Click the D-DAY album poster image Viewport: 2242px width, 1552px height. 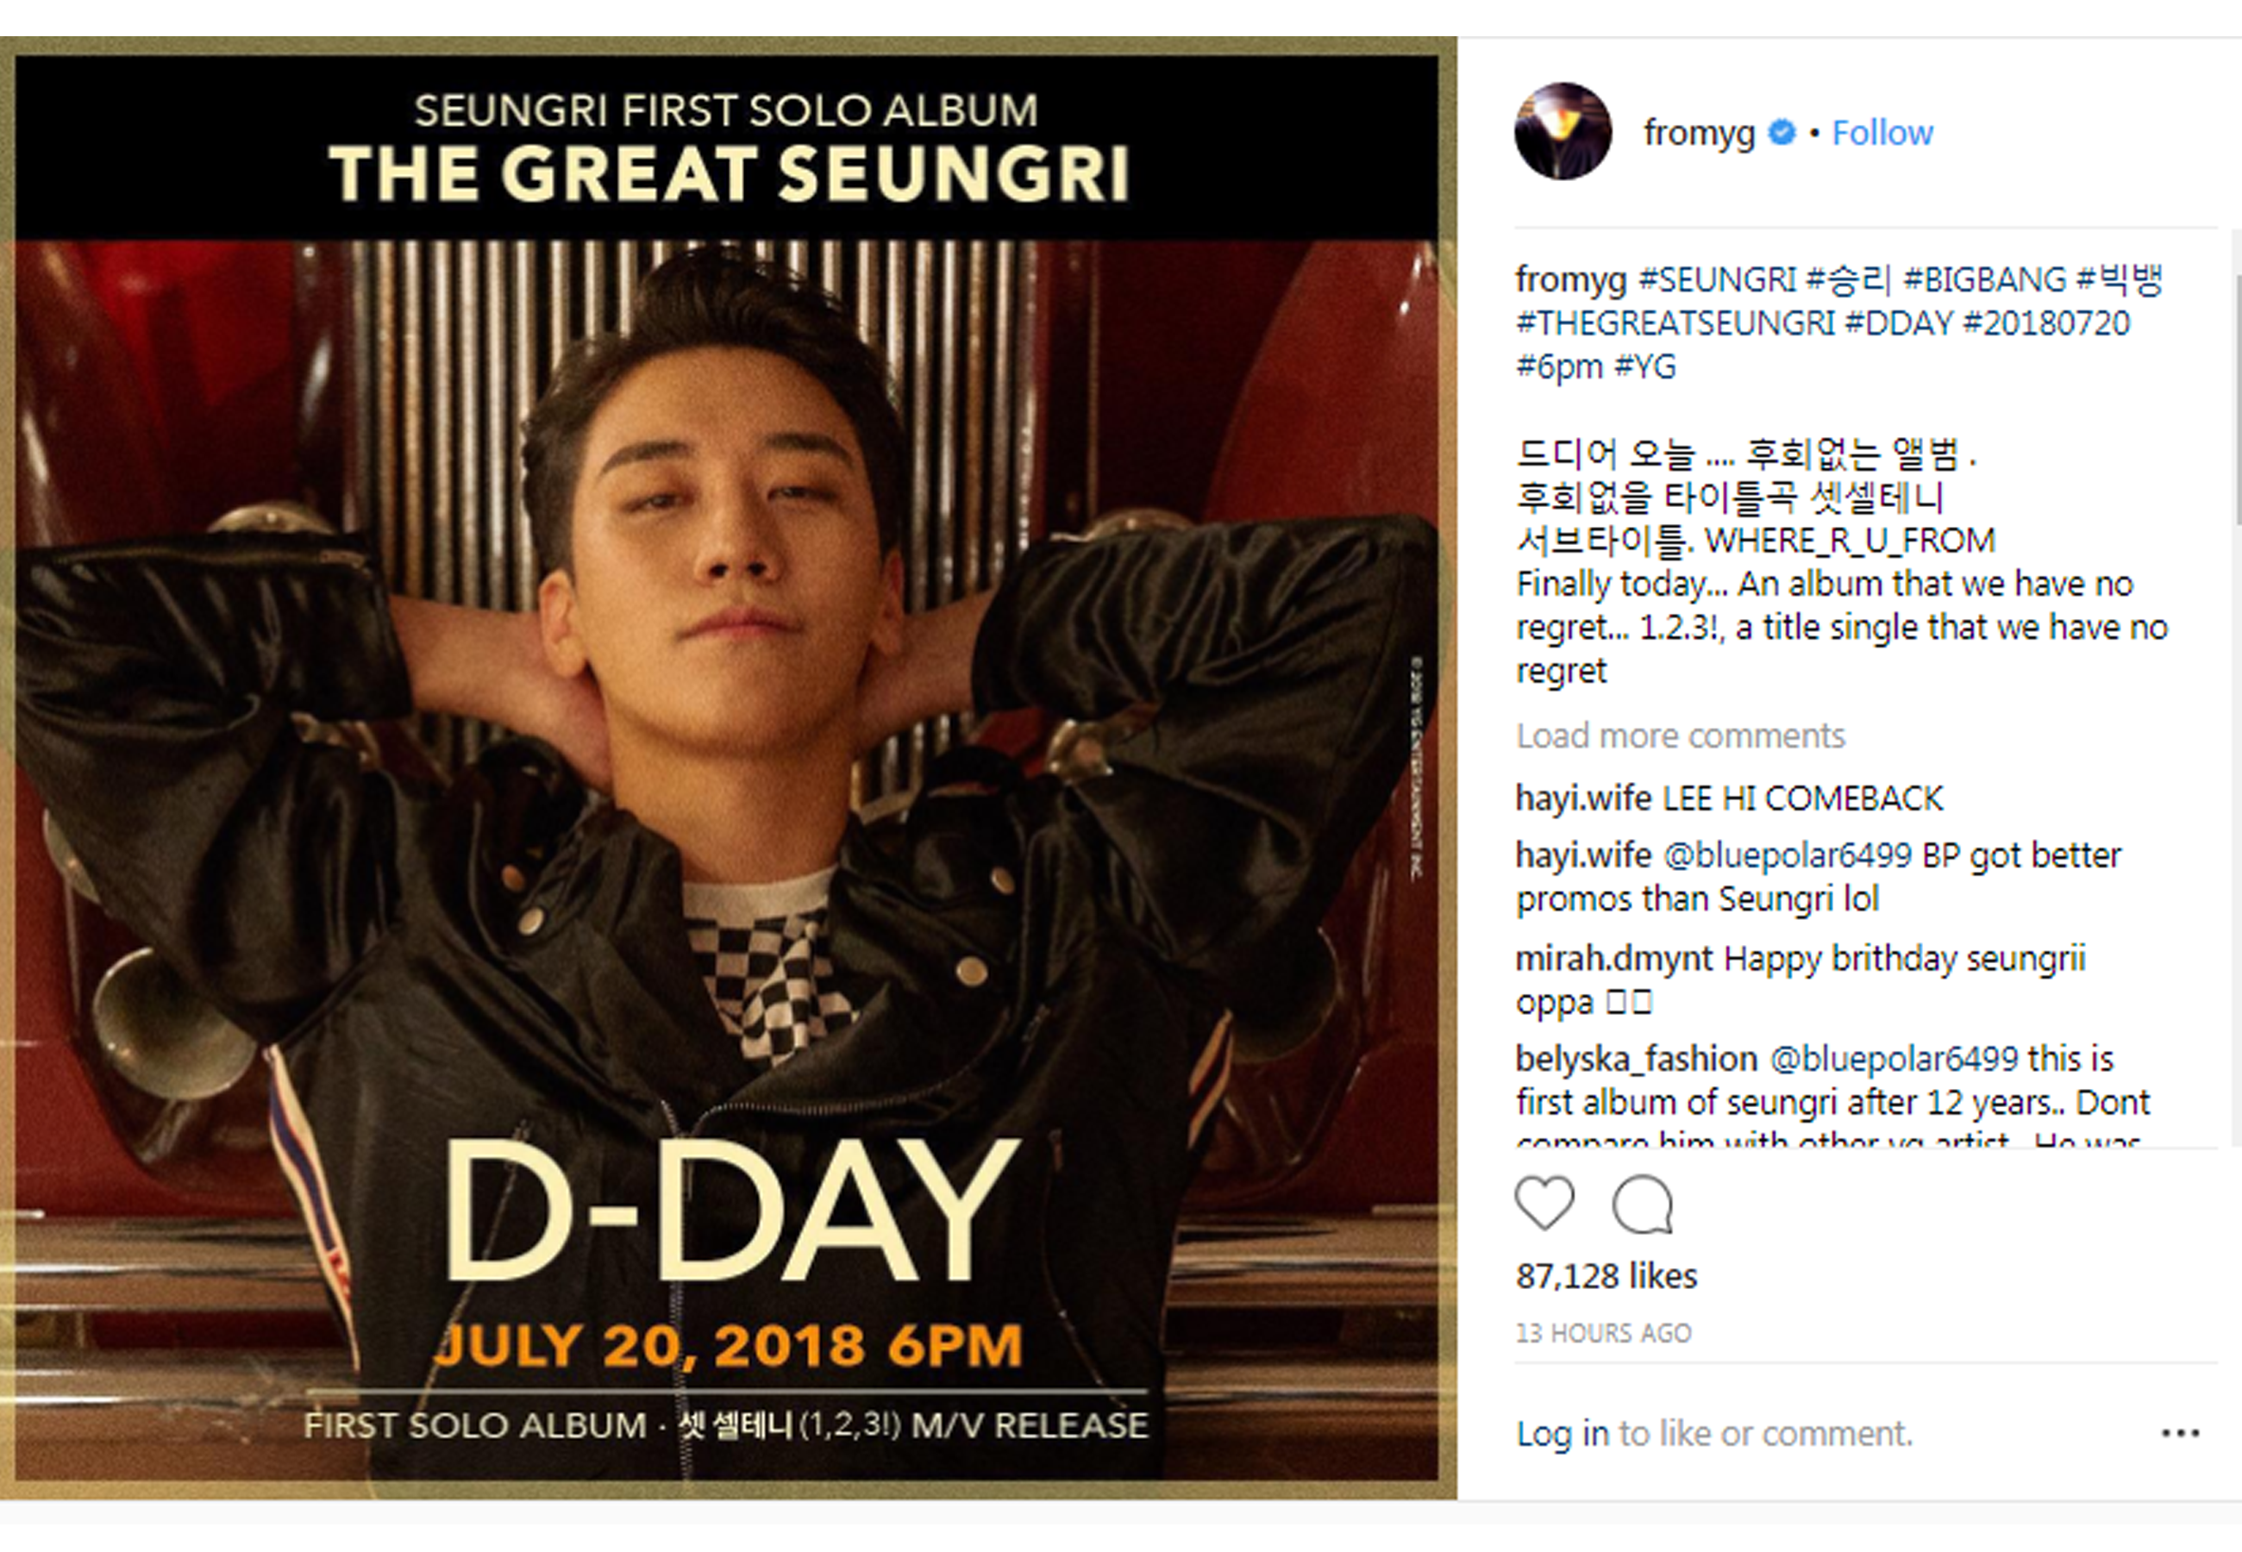727,768
